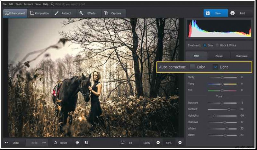The image size is (257, 150).
Task: Switch to the Sharpness tab
Action: tap(242, 56)
